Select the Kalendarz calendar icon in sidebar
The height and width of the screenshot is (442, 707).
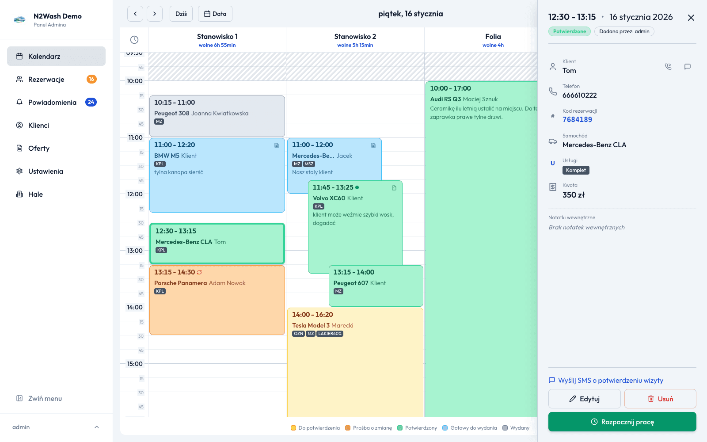pos(19,56)
